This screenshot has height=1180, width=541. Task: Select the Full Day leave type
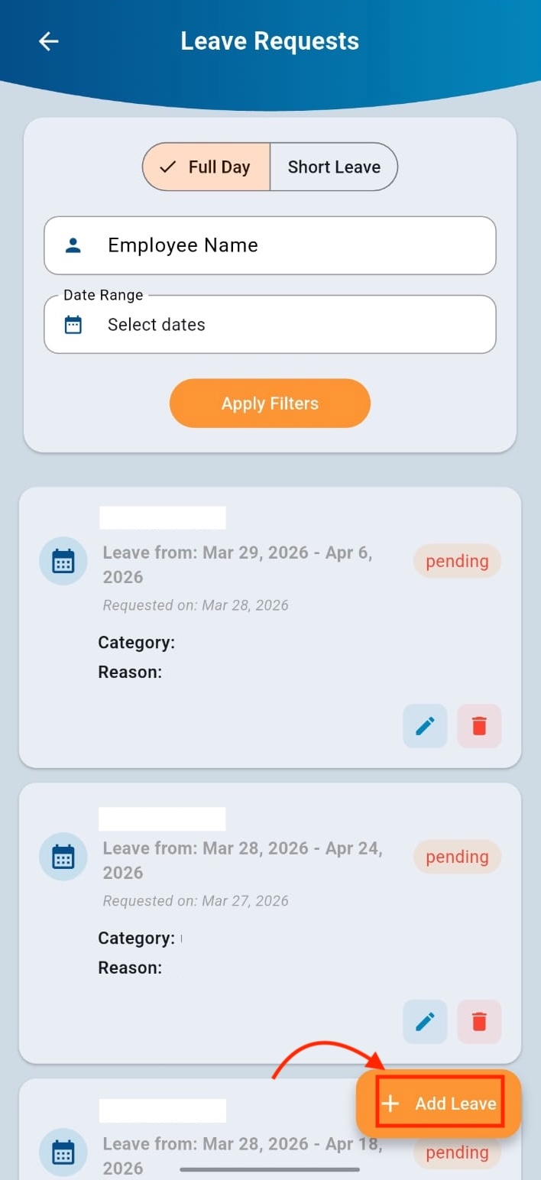[x=207, y=167]
